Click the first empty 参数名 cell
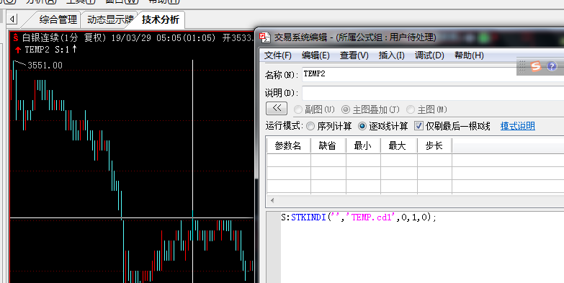 click(x=288, y=160)
